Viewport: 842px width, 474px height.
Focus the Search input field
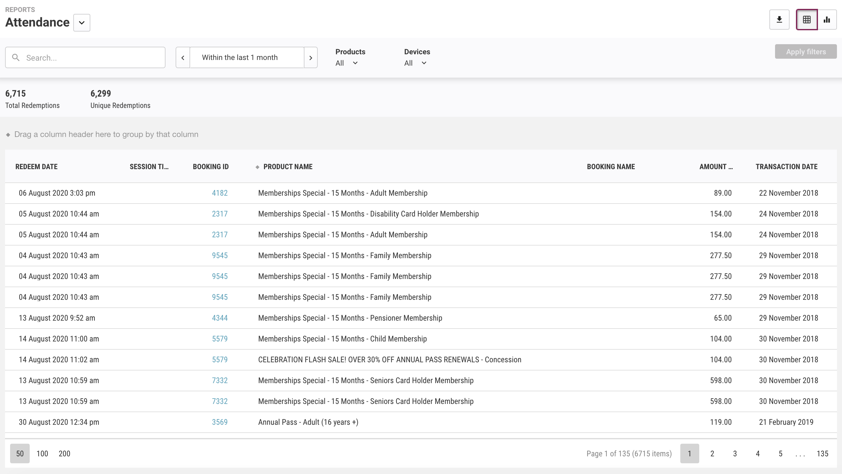point(85,57)
